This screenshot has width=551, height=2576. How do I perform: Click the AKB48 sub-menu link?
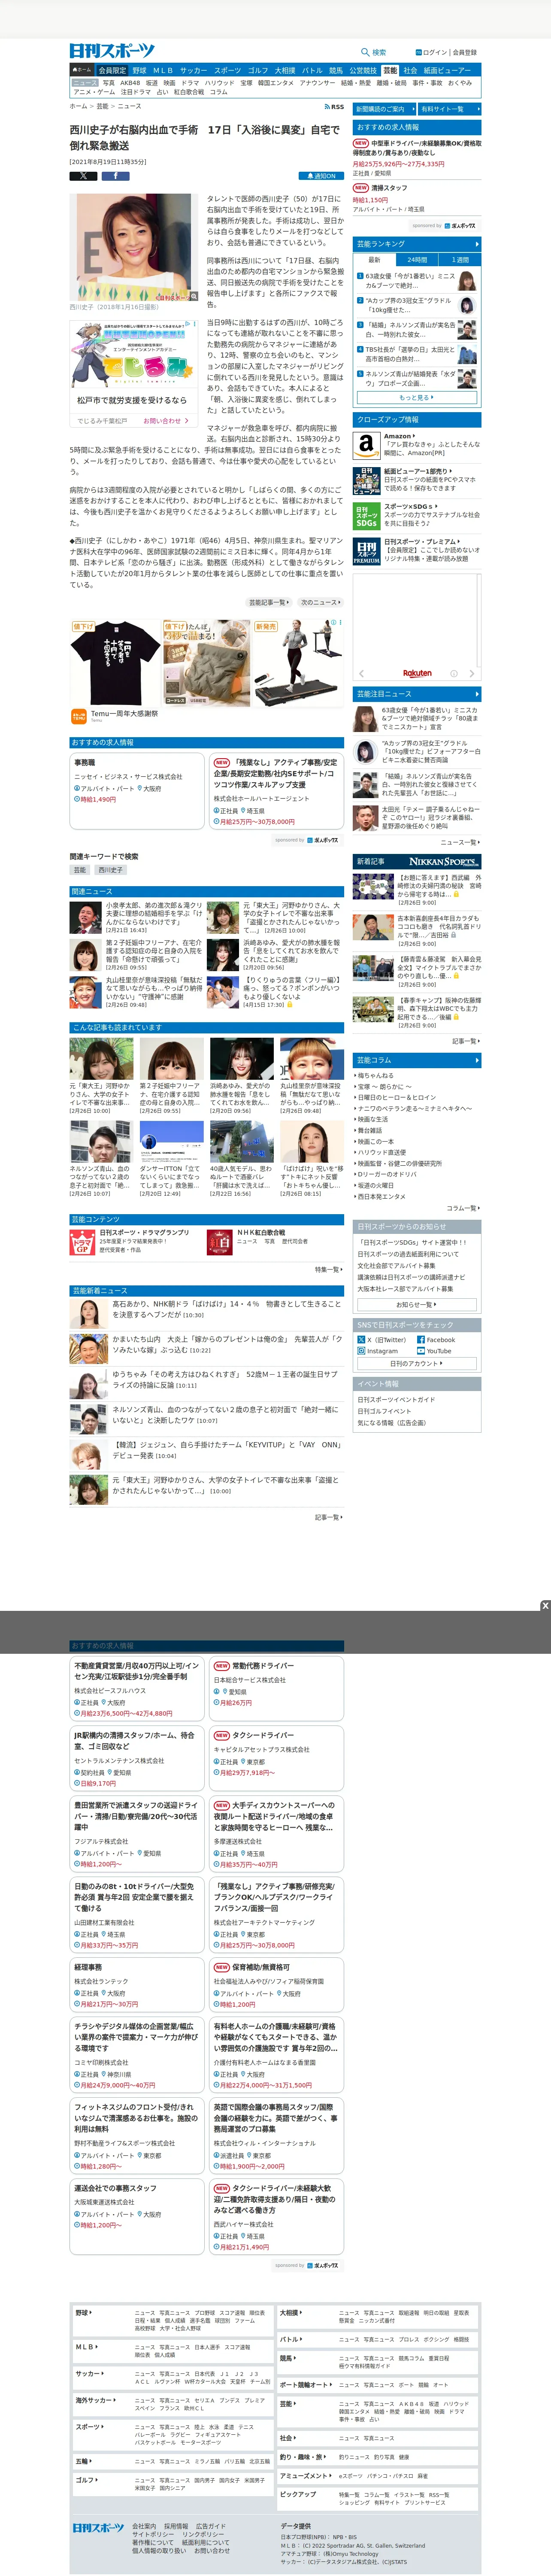pos(131,83)
